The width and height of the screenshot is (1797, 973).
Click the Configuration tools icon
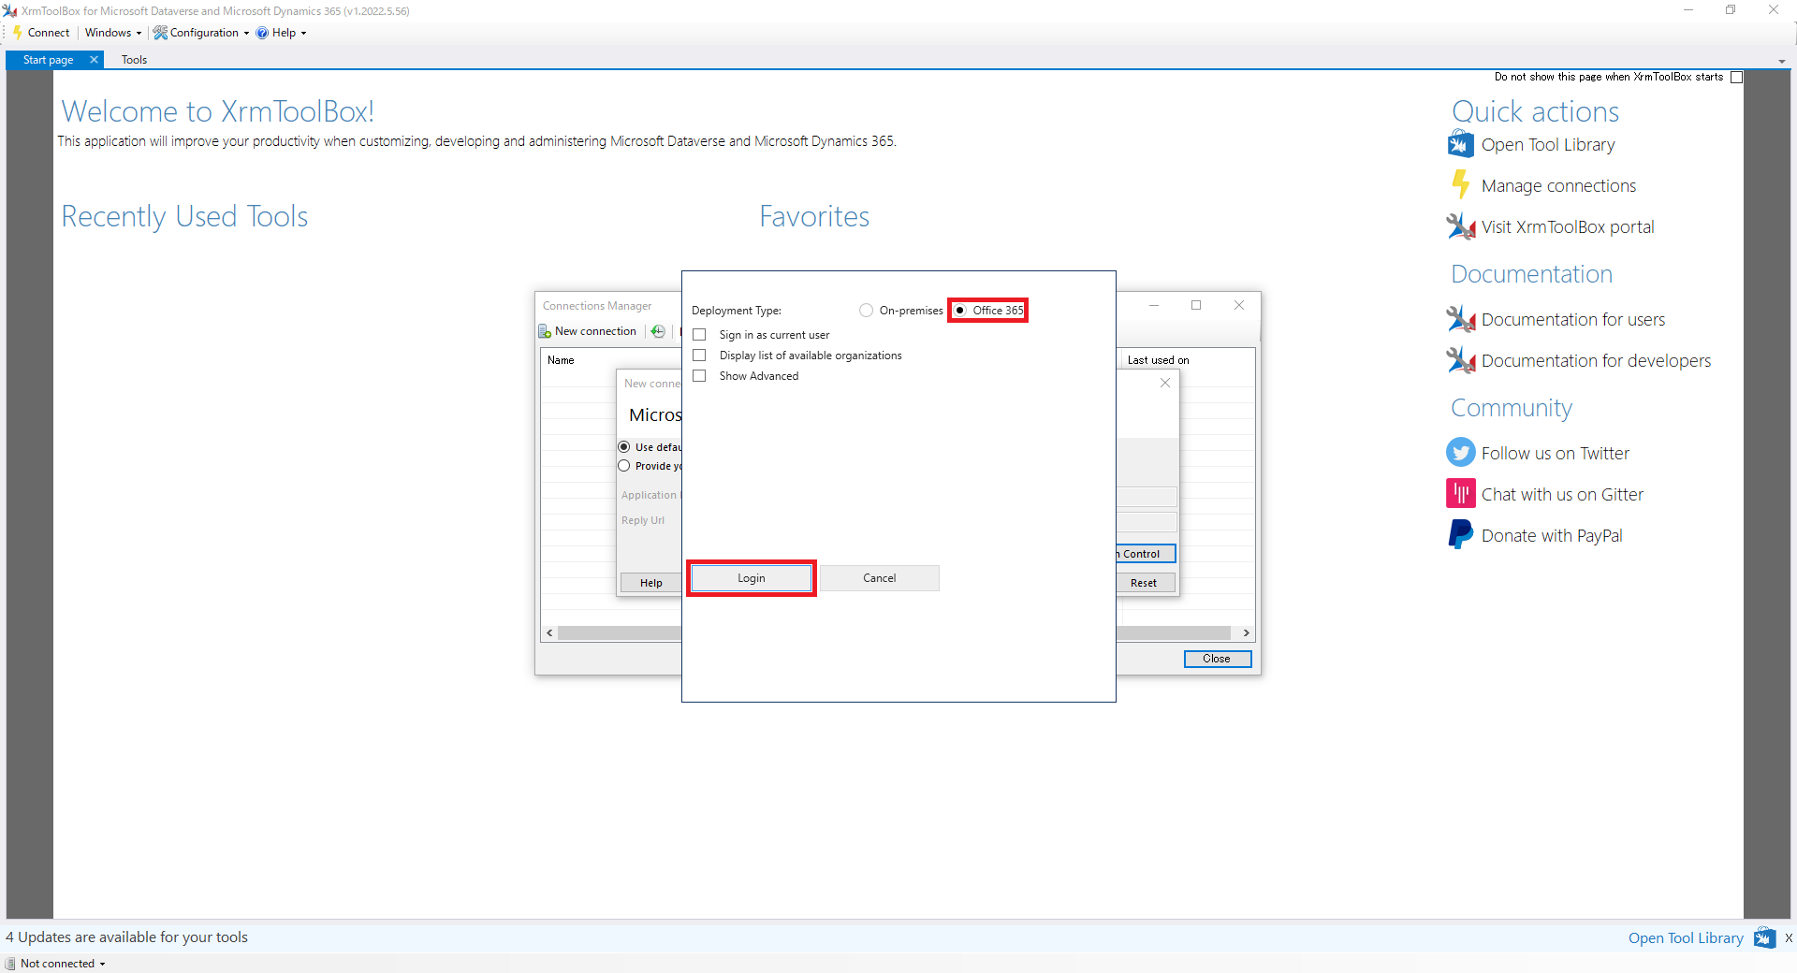(161, 33)
